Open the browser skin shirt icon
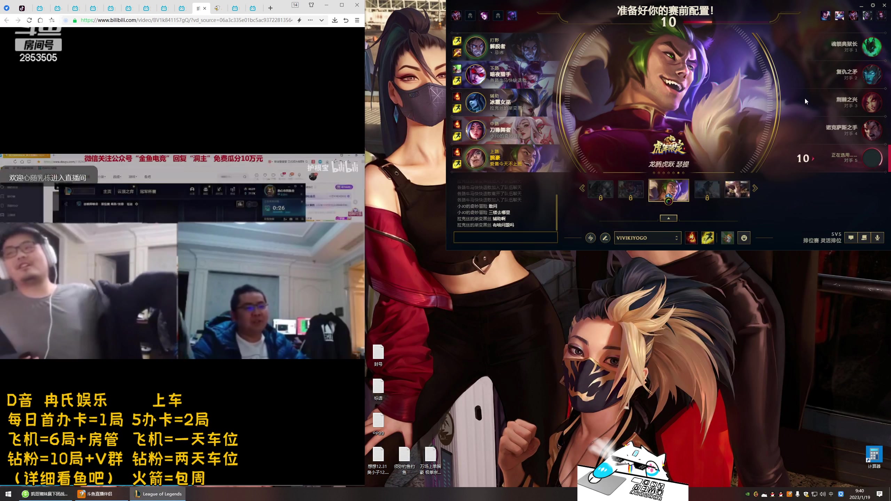 311,5
